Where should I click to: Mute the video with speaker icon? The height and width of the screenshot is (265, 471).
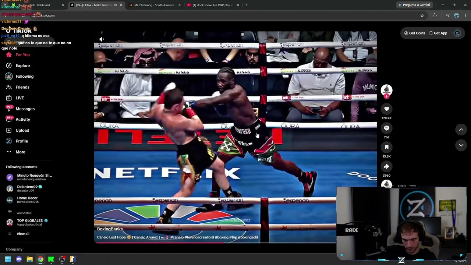[x=102, y=39]
